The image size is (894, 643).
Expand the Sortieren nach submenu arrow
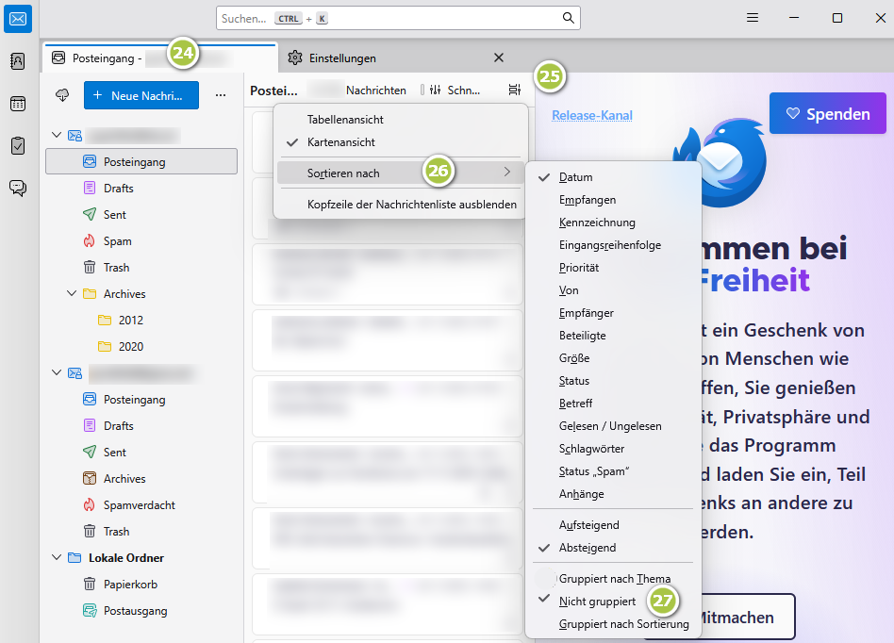tap(506, 173)
